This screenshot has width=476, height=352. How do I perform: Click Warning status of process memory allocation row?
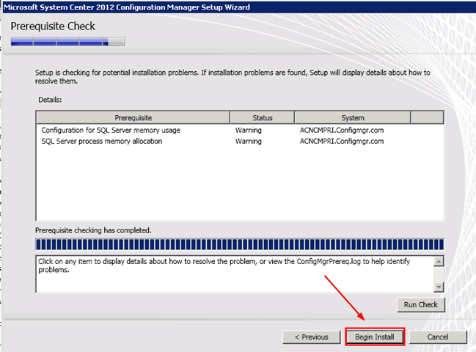click(249, 141)
